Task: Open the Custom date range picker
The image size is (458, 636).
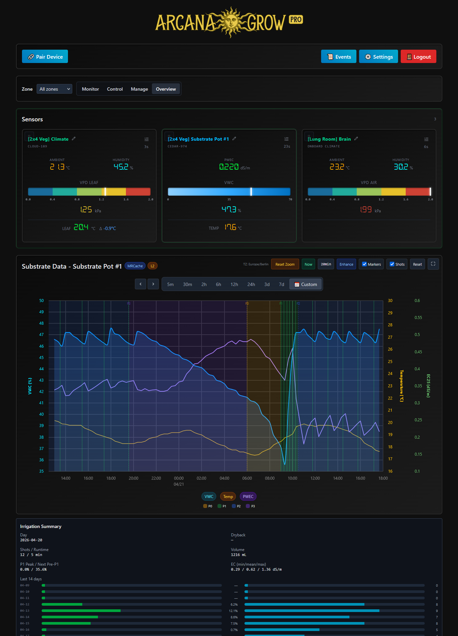Action: [305, 284]
